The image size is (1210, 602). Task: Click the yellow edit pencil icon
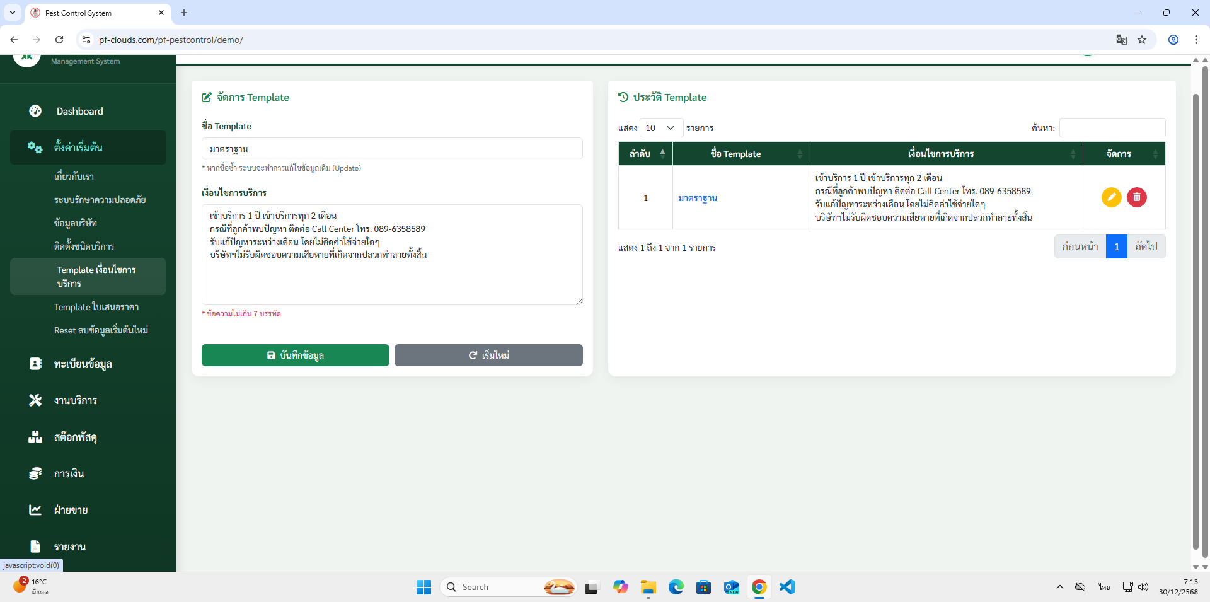click(1111, 197)
